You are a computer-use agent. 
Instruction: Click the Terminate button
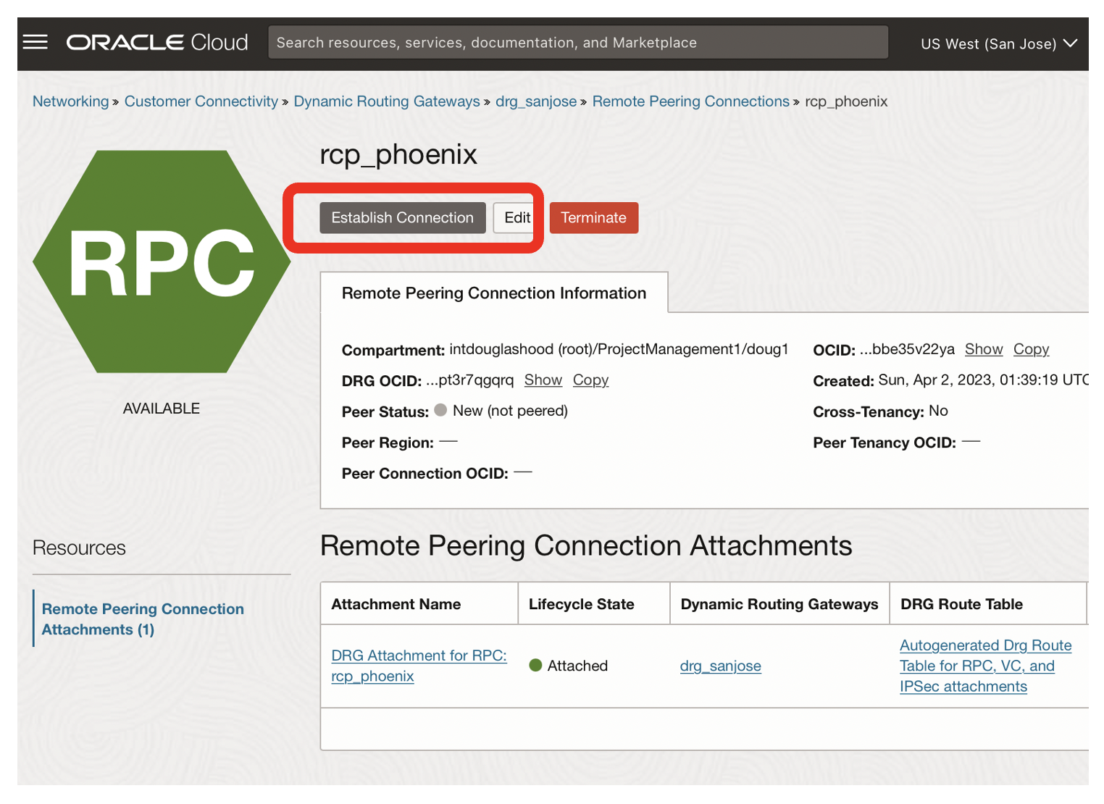pyautogui.click(x=593, y=217)
